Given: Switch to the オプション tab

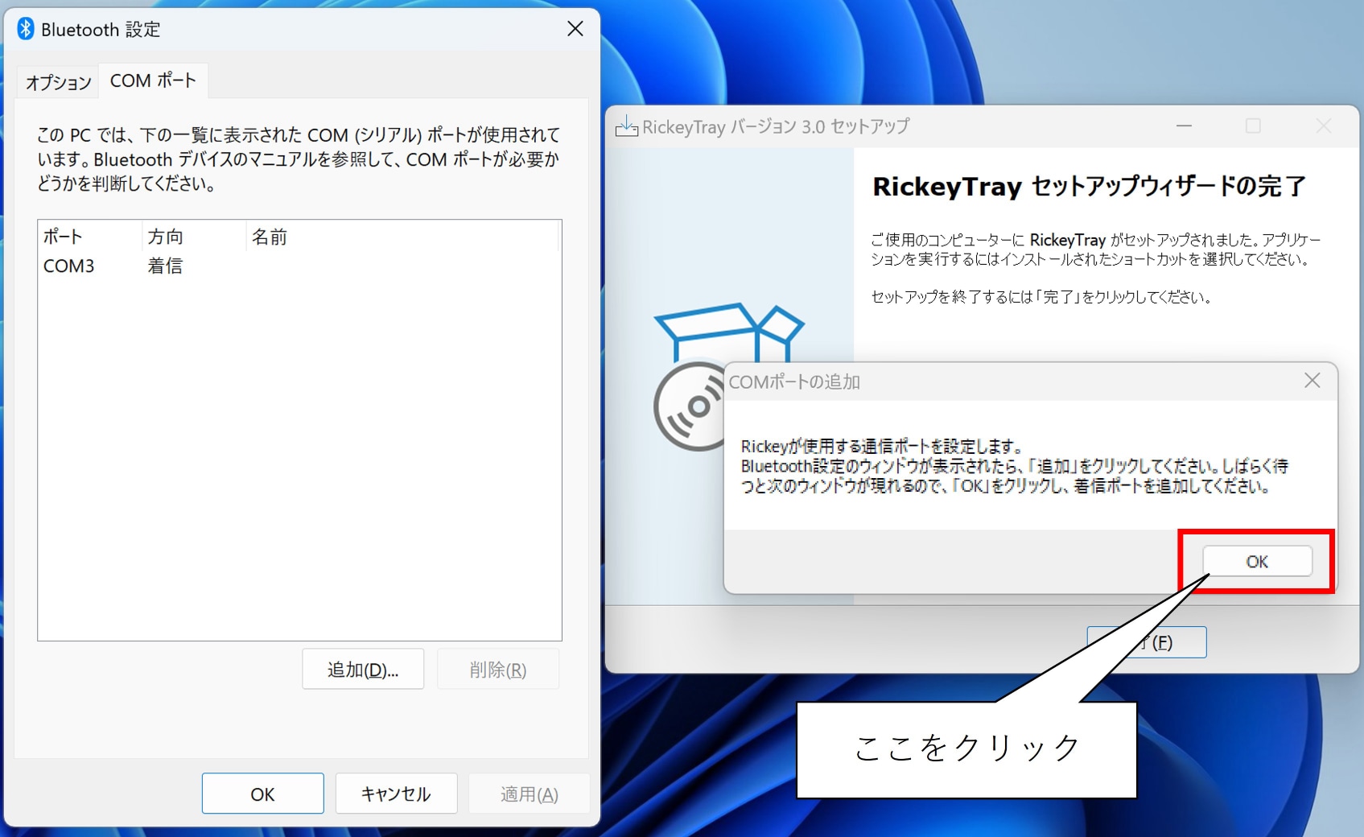Looking at the screenshot, I should click(x=56, y=80).
